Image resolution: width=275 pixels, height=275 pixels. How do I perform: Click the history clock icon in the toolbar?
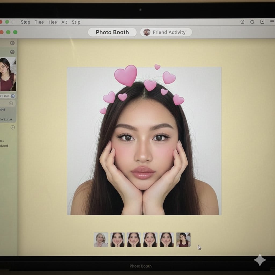[242, 22]
